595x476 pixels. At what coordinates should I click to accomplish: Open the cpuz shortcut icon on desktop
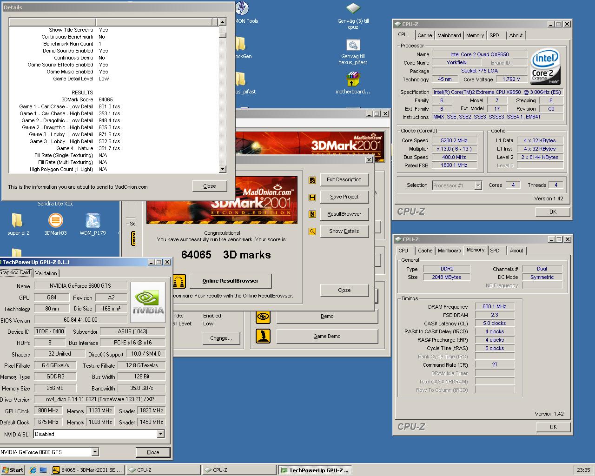point(353,9)
